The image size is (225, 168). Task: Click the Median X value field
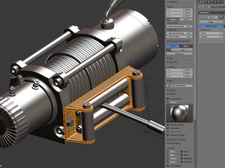coord(180,10)
